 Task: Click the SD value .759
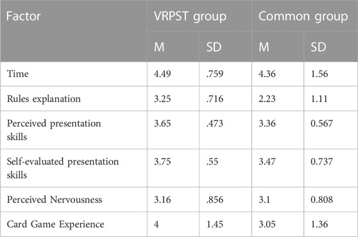tap(215, 74)
